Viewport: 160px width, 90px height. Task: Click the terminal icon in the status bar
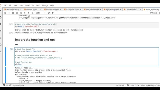click(x=4, y=85)
